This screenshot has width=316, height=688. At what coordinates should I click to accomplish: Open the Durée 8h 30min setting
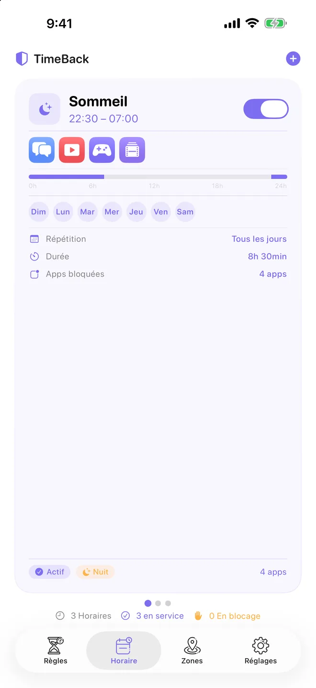(x=158, y=257)
